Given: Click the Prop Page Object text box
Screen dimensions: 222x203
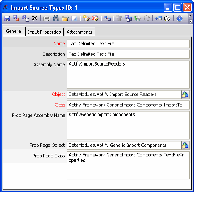Looking at the screenshot, I should (124, 145).
